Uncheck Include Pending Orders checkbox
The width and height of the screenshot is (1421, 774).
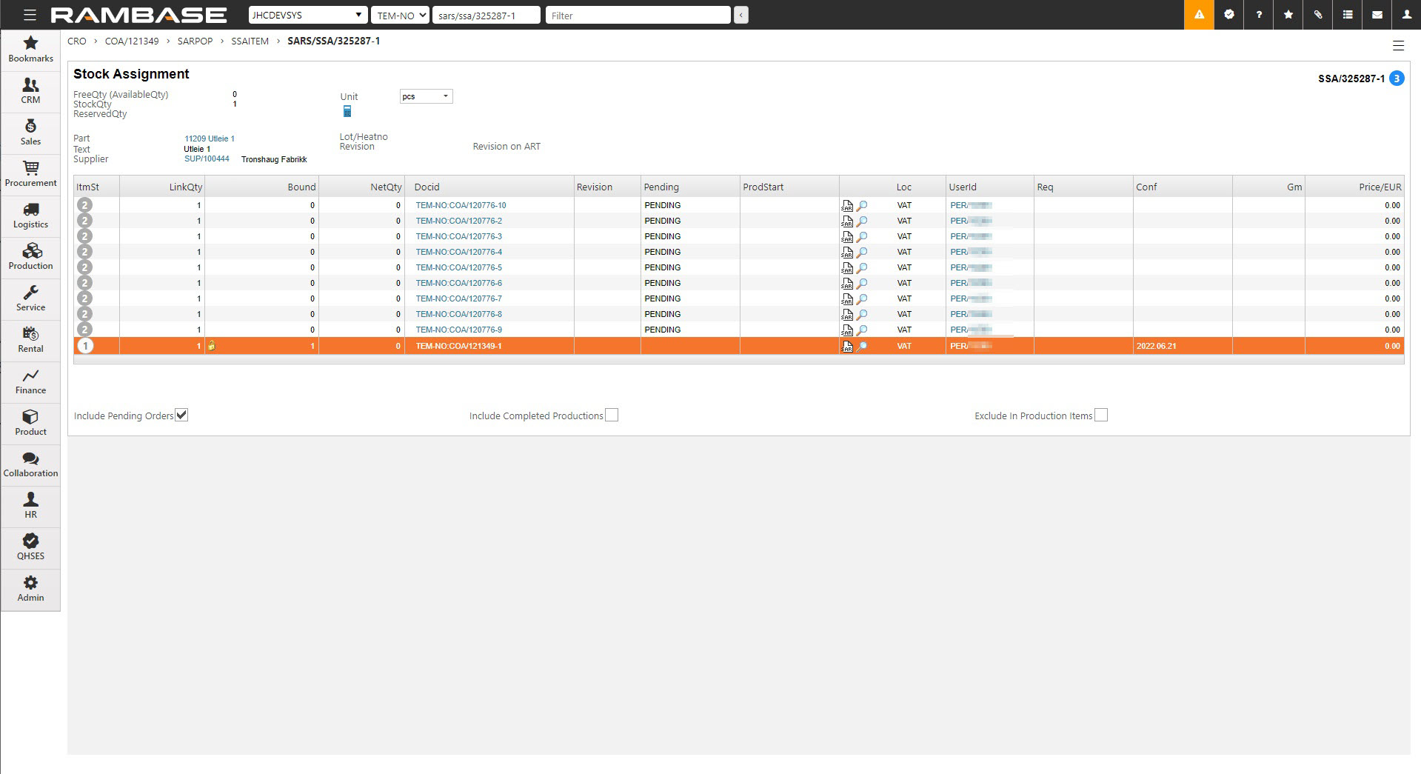(x=181, y=416)
